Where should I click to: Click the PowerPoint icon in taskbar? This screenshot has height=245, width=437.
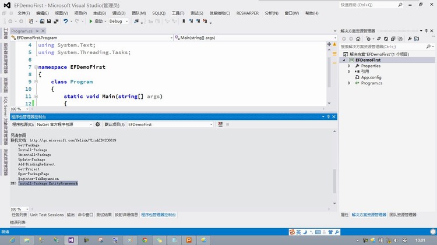point(189,240)
